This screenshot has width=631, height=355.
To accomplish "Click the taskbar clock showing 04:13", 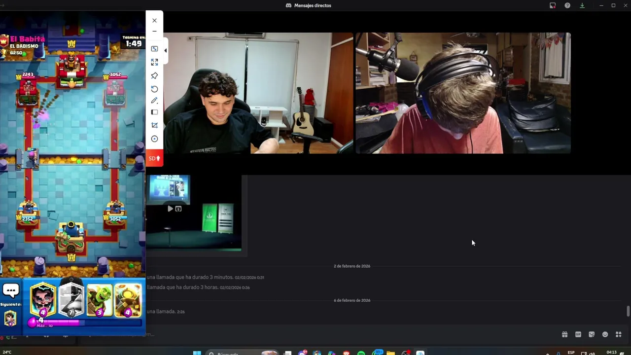I will 611,353.
